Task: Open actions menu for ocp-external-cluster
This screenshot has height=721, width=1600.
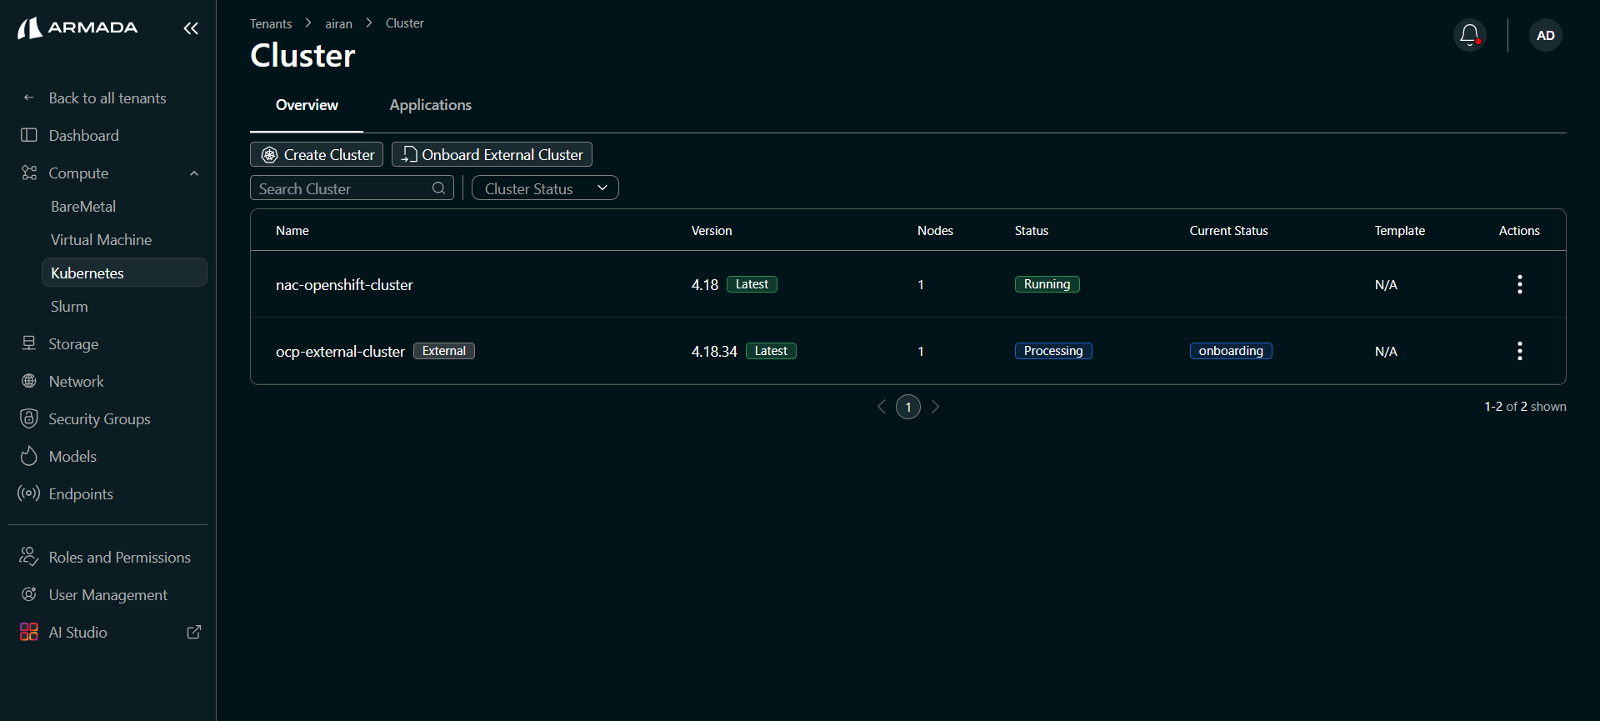Action: pyautogui.click(x=1519, y=351)
